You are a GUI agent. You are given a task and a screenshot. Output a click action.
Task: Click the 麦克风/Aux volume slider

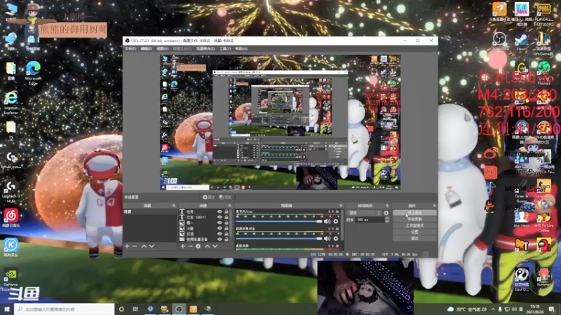tap(278, 221)
